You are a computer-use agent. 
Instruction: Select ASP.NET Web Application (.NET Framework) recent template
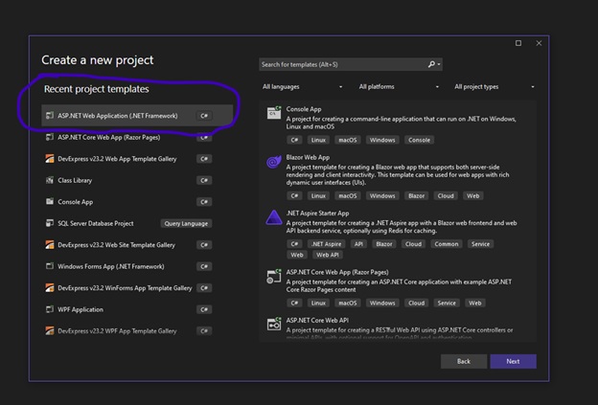tap(137, 116)
